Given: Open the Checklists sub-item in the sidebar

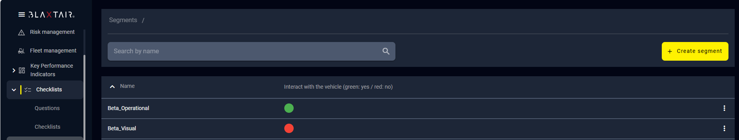Looking at the screenshot, I should [x=48, y=127].
